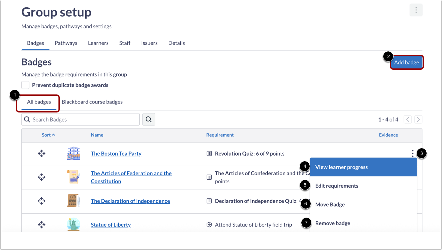Click The Boston Tea Party ship badge image
This screenshot has height=250, width=442.
click(73, 154)
